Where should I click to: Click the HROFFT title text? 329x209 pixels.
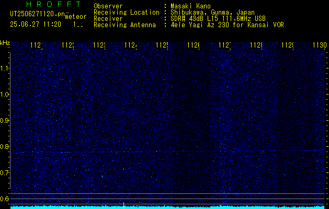53,4
